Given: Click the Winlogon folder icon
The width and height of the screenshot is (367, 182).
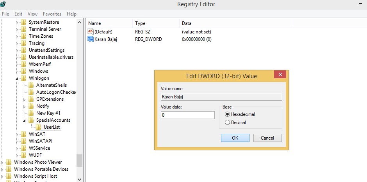Looking at the screenshot, I should coord(23,78).
